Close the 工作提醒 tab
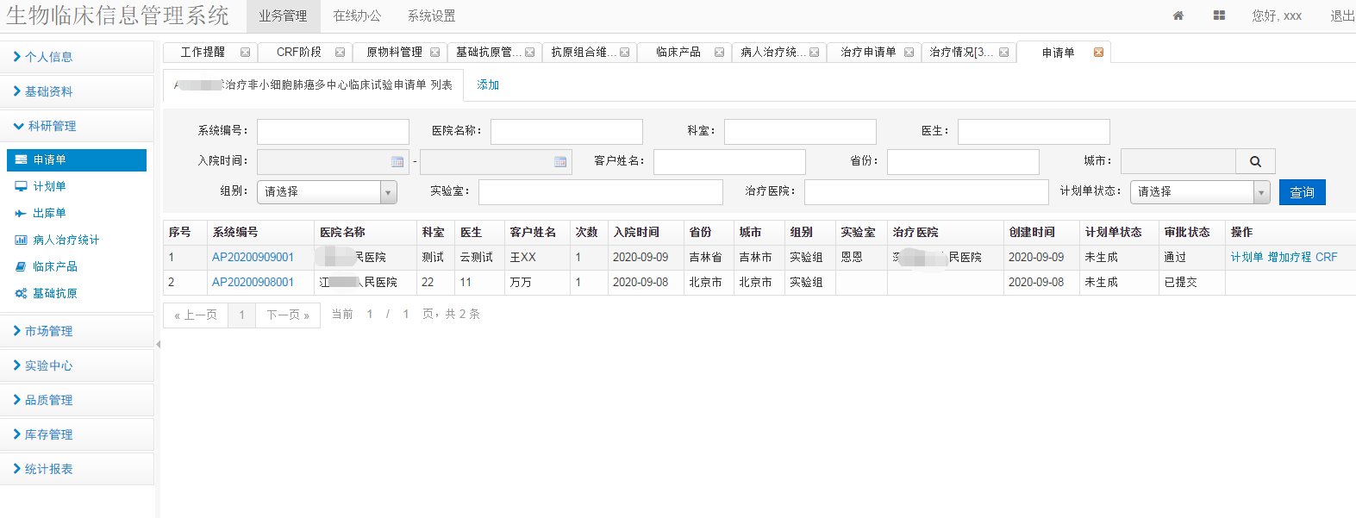The height and width of the screenshot is (518, 1356). [245, 53]
